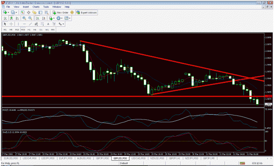The width and height of the screenshot is (274, 166).
Task: Toggle the active M30 timeframe button
Action: click(23, 30)
